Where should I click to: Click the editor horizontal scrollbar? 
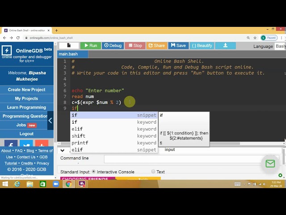tap(150, 144)
